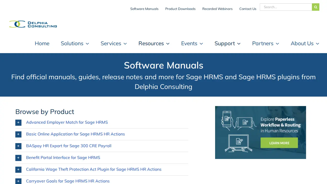327x184 pixels.
Task: Expand Carryover Goals plus icon
Action: 18,181
